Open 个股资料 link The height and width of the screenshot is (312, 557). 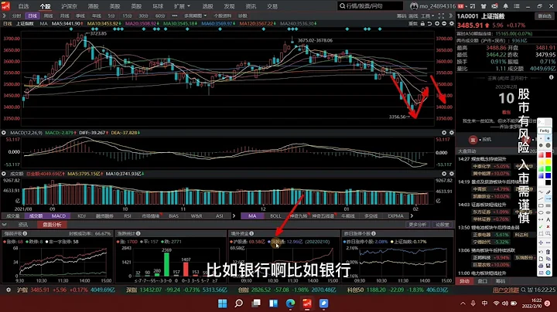[222, 15]
